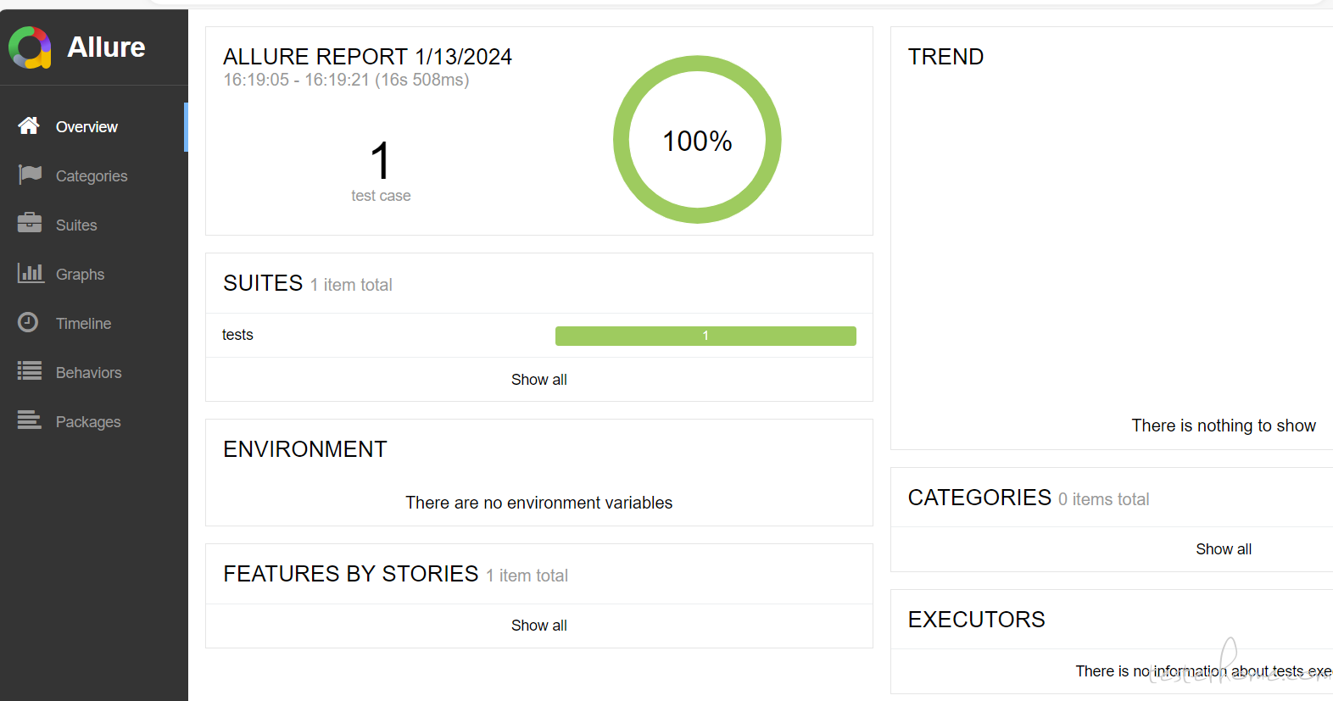Screen dimensions: 1333x701
Task: Open the Behaviors section
Action: click(x=93, y=373)
